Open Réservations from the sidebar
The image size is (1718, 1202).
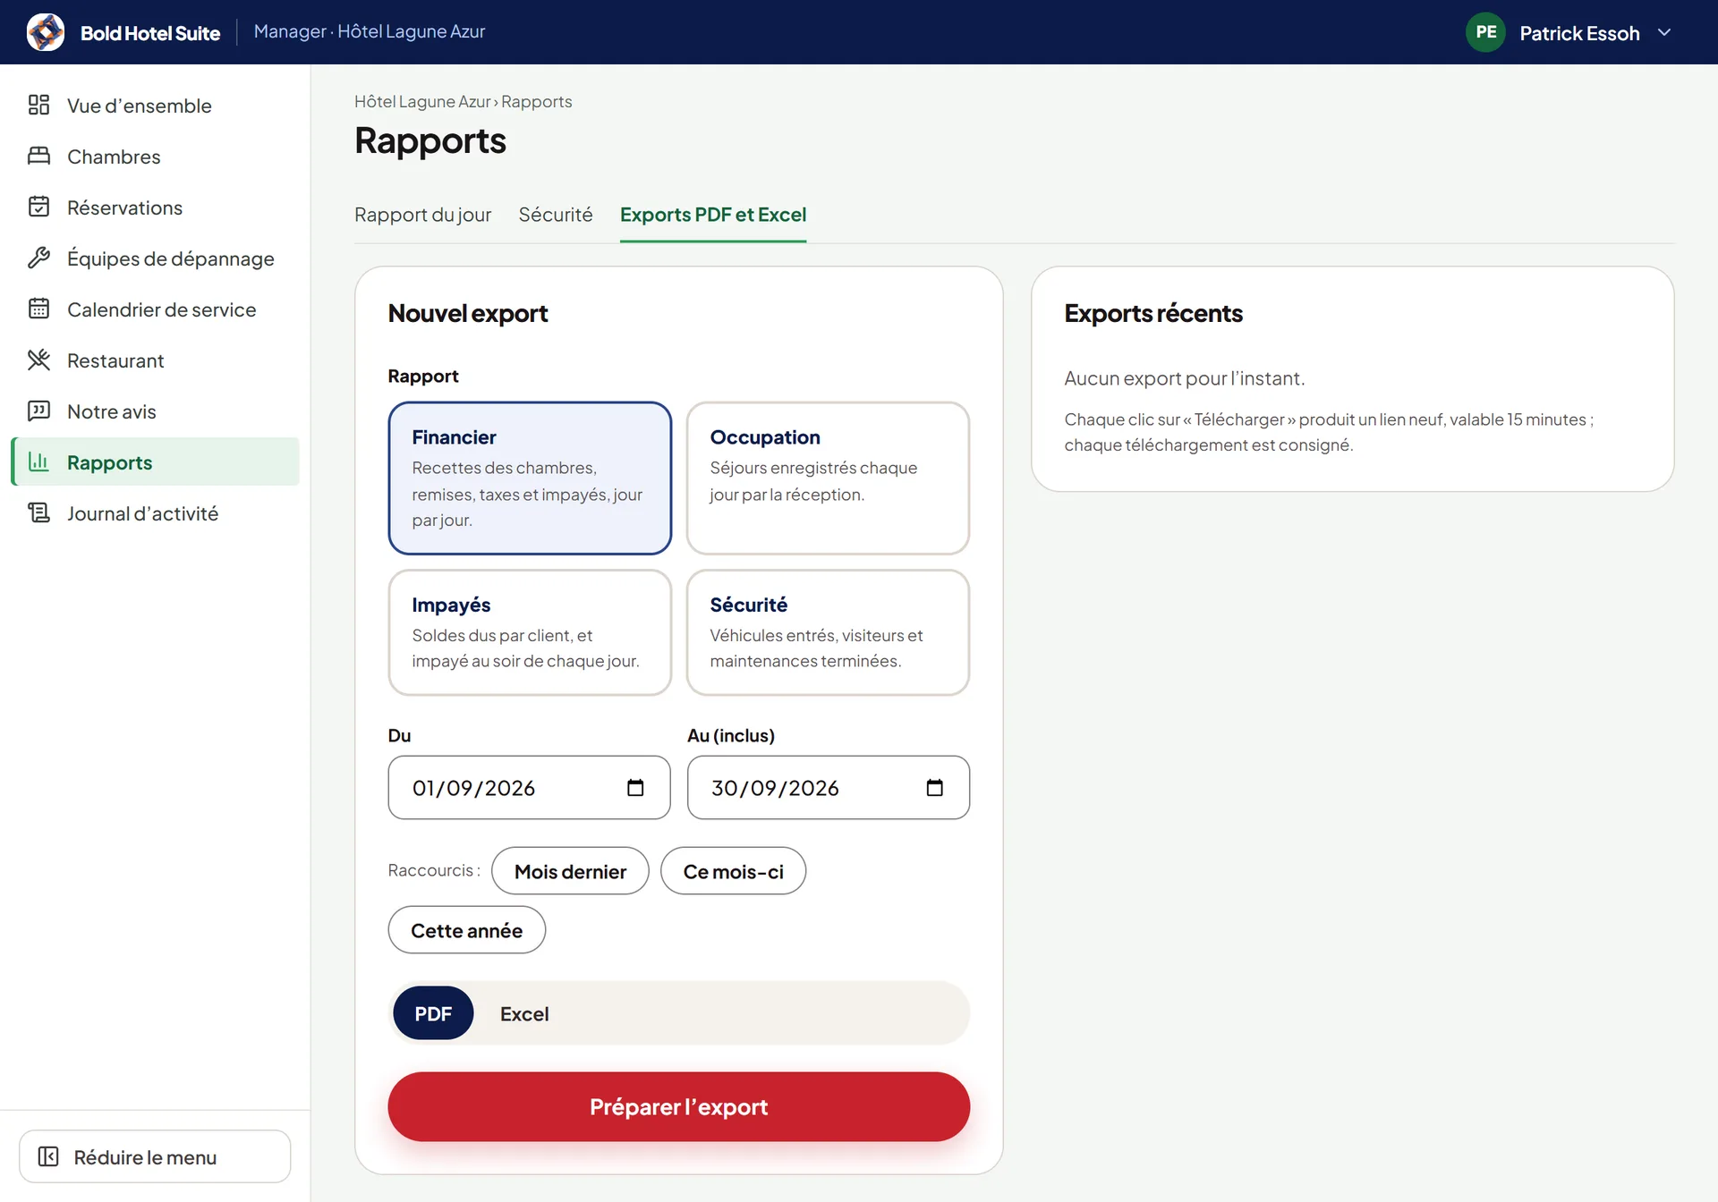tap(155, 207)
